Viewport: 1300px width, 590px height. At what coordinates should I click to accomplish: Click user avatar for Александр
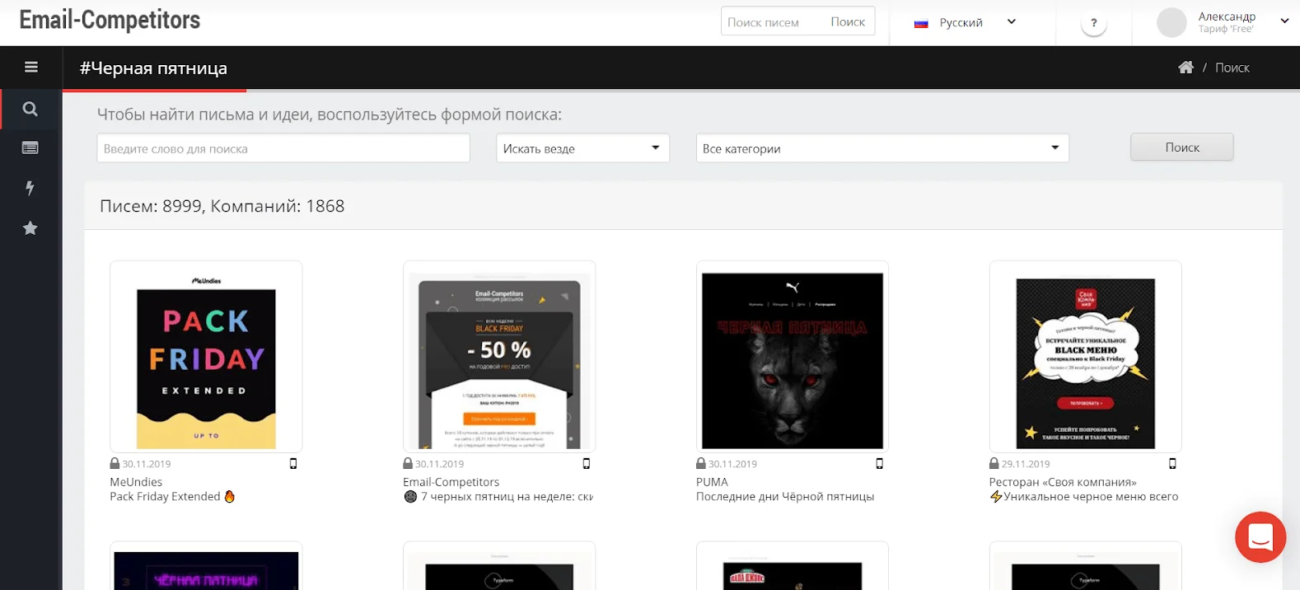click(1171, 23)
